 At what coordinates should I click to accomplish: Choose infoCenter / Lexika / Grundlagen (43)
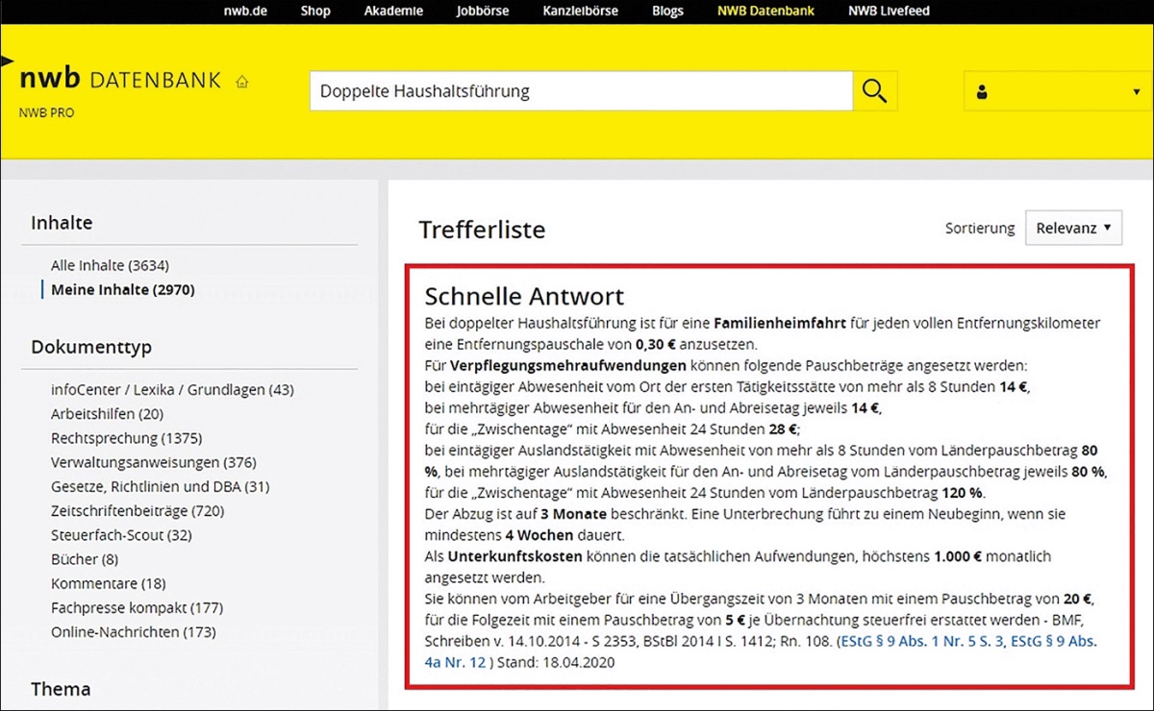(172, 389)
